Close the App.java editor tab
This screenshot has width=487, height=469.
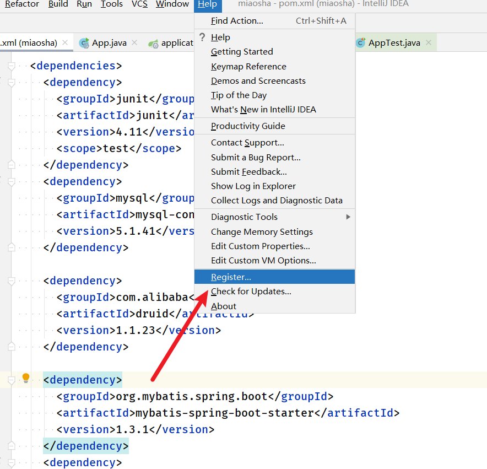[x=135, y=43]
